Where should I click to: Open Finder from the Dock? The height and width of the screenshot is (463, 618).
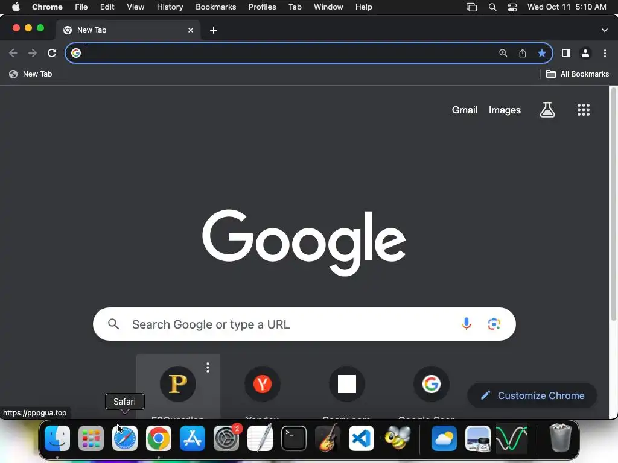[x=57, y=438]
